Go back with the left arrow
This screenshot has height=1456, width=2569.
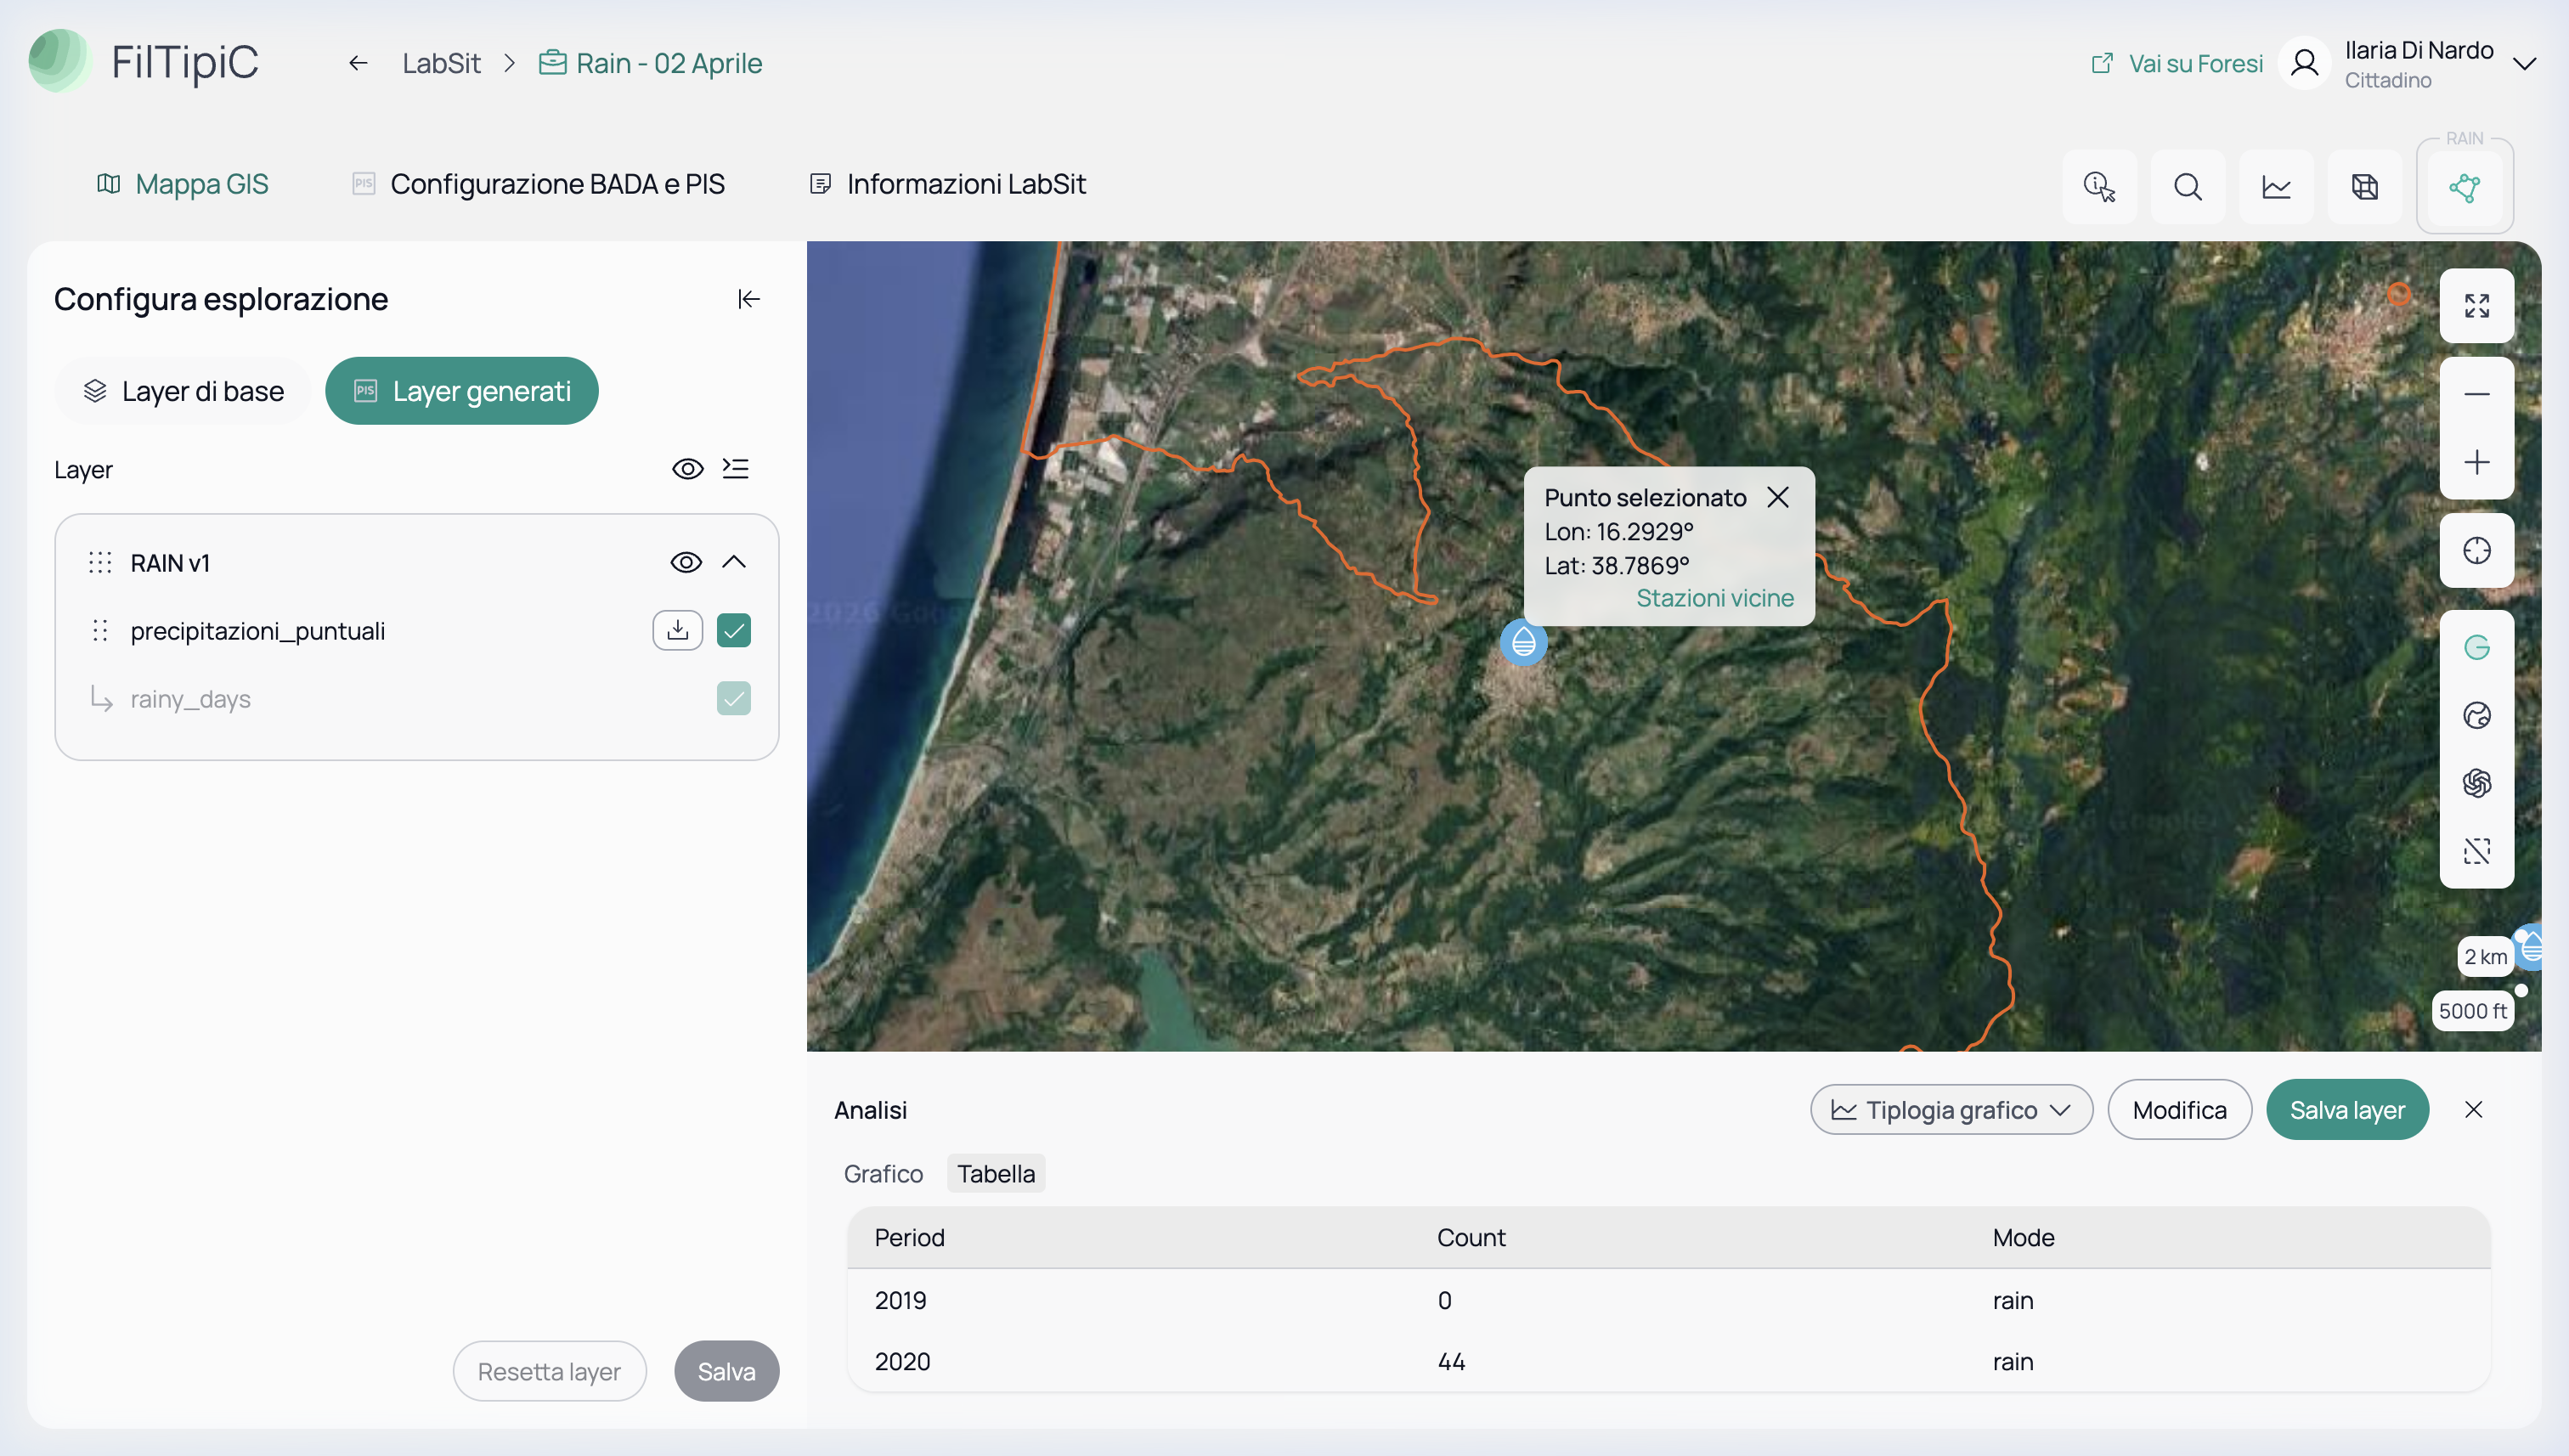[x=358, y=63]
